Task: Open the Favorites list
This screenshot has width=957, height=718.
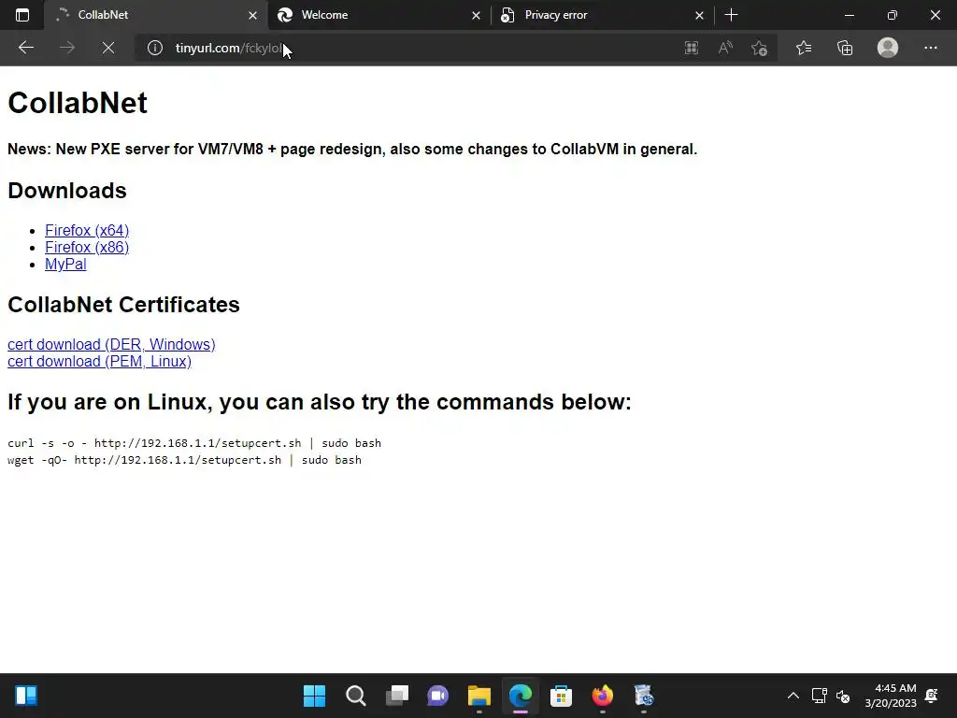Action: (804, 48)
